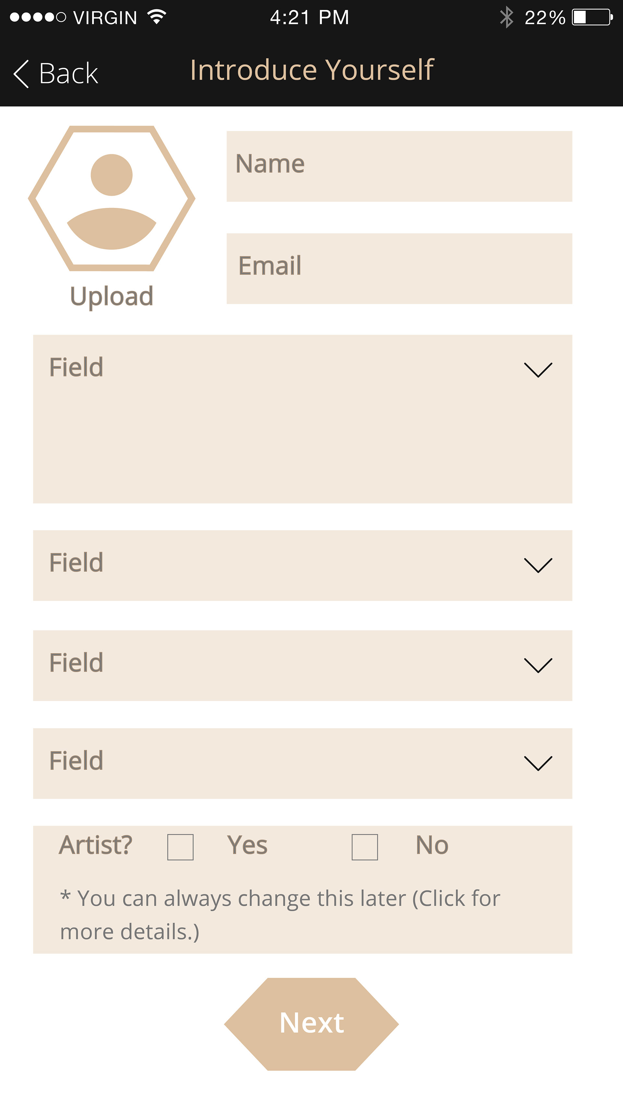Check the No checkbox for Artist
The image size is (623, 1109).
point(364,847)
